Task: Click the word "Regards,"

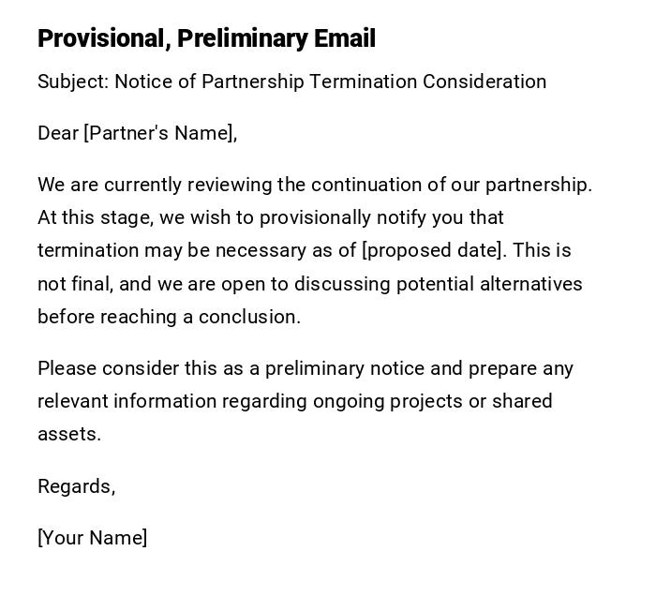Action: click(76, 486)
